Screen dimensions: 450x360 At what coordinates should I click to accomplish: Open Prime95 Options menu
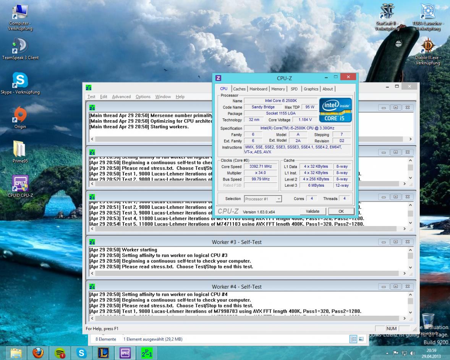[143, 97]
